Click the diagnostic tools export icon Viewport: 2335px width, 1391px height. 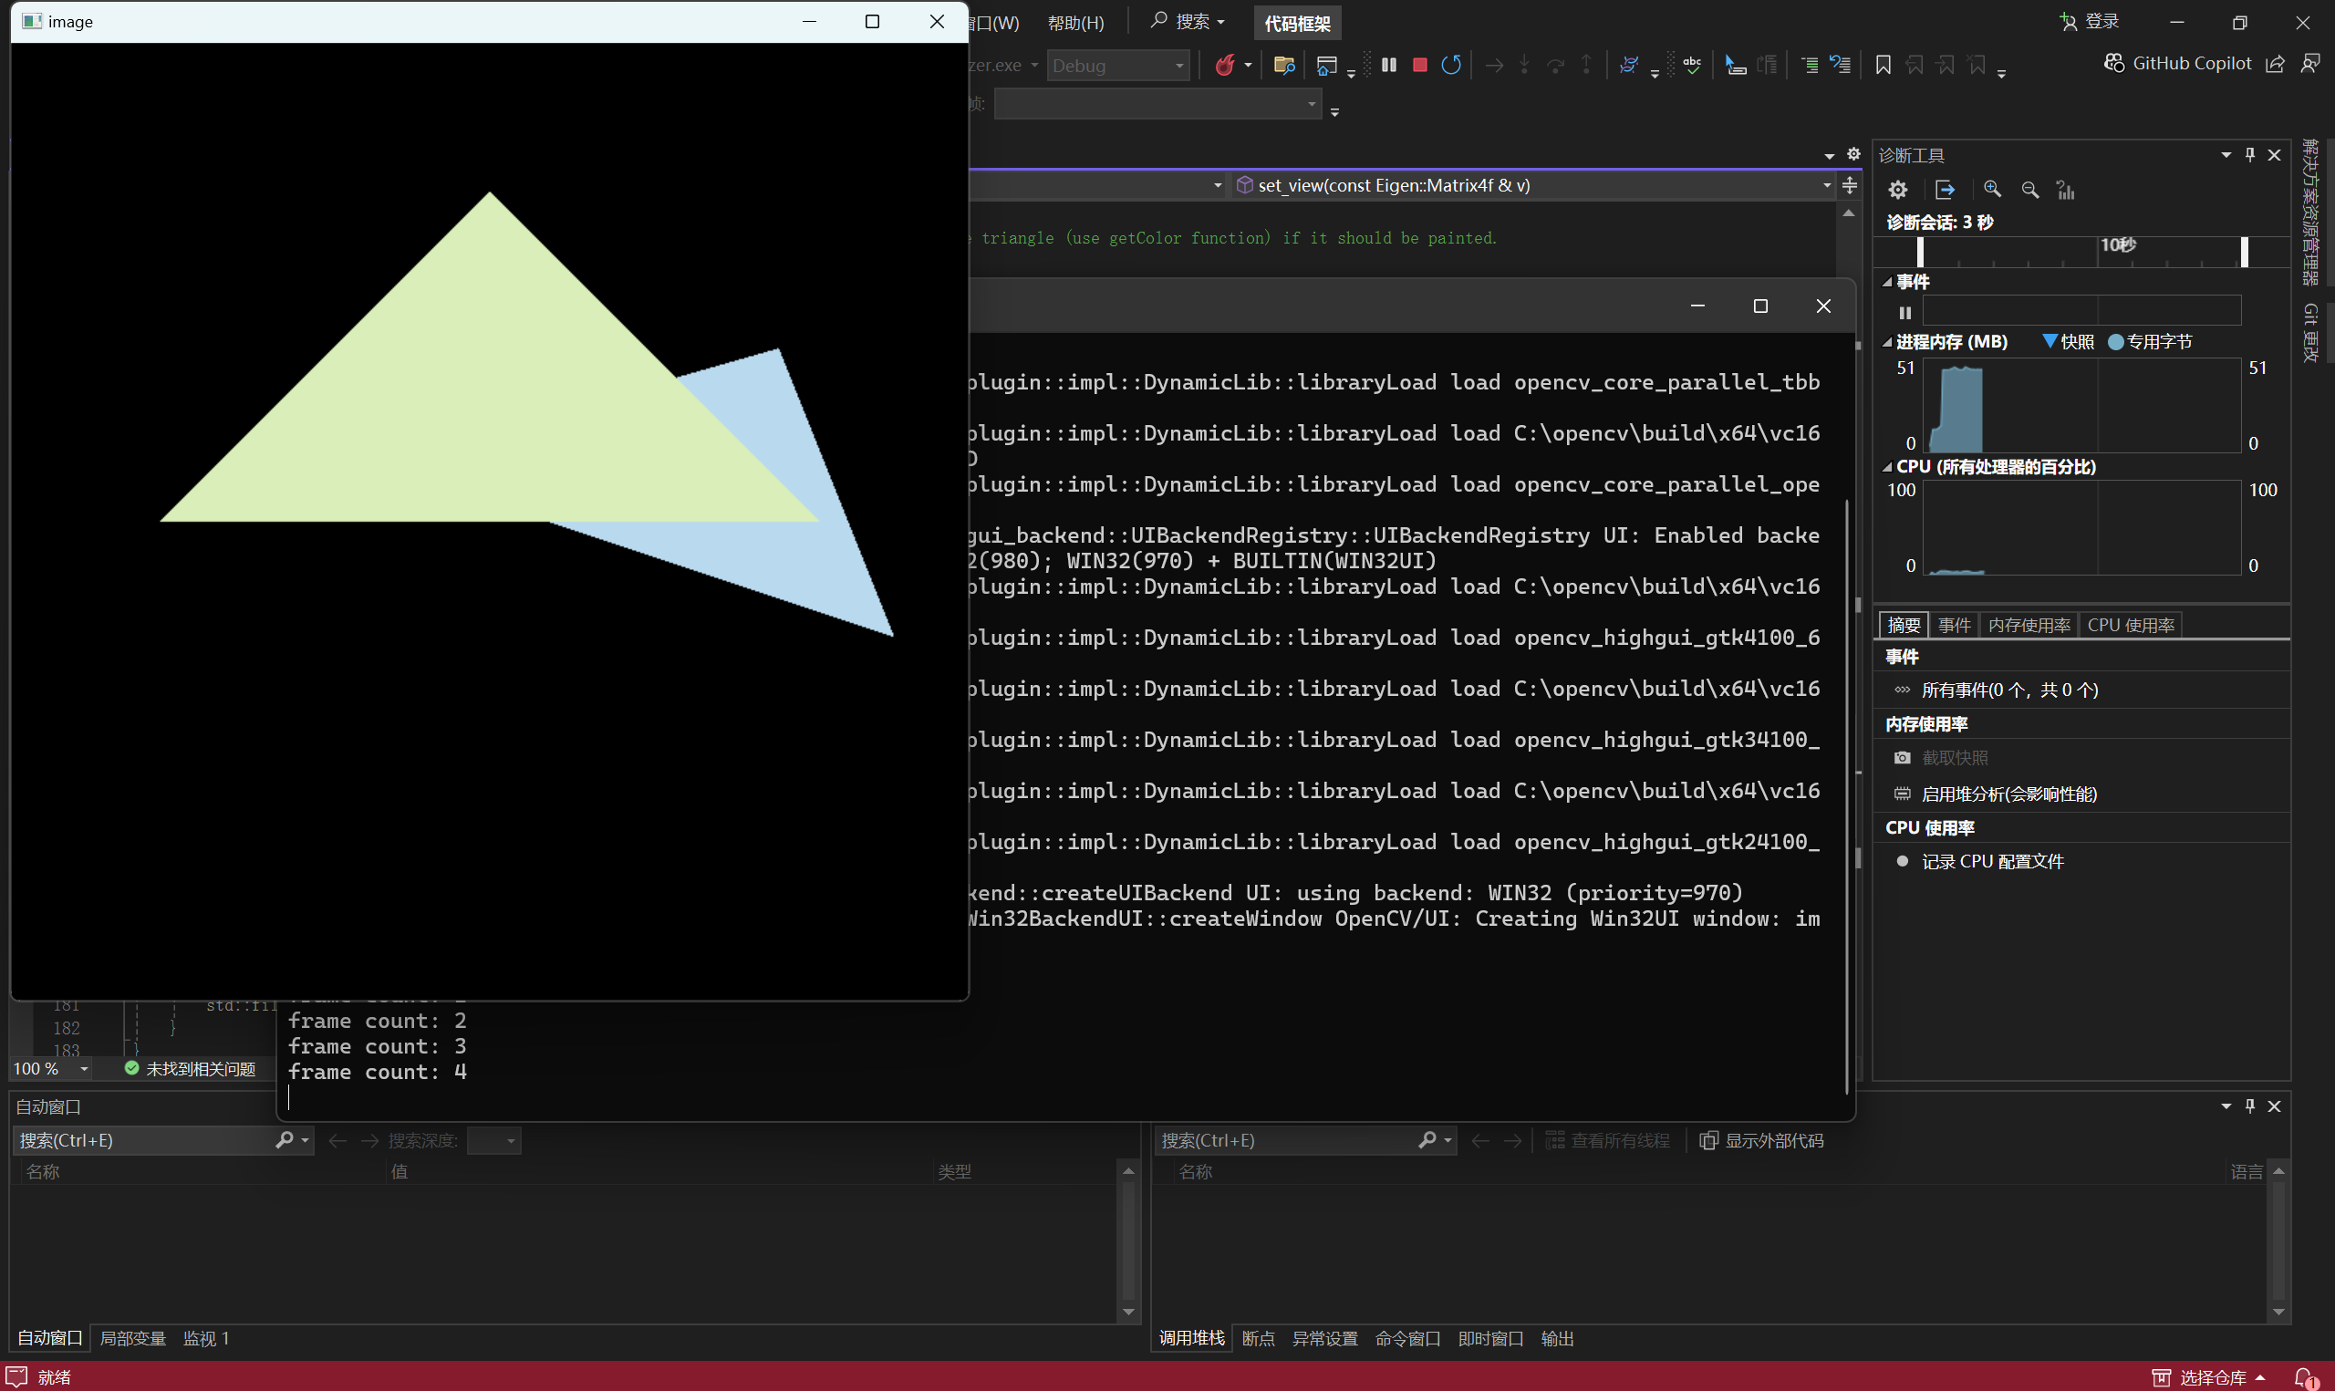tap(1946, 191)
